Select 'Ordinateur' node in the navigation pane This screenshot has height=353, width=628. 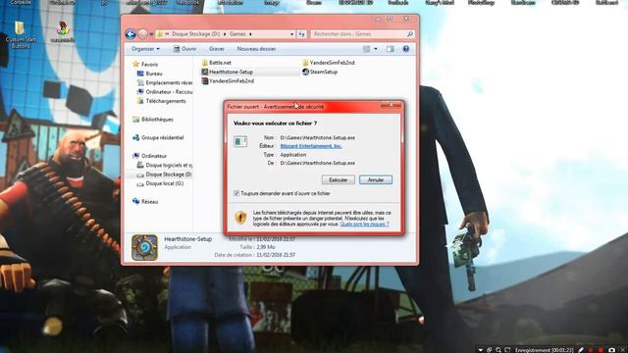point(154,156)
